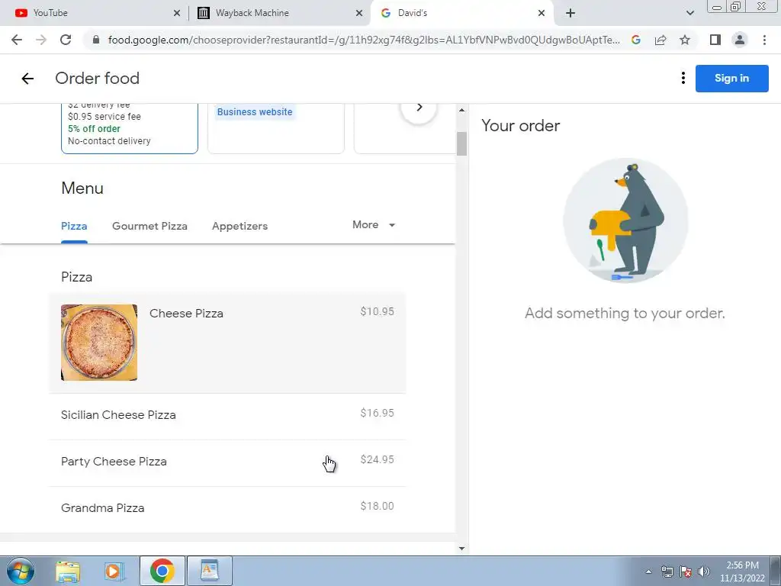Click the Cheese Pizza thumbnail image
781x586 pixels.
coord(98,343)
